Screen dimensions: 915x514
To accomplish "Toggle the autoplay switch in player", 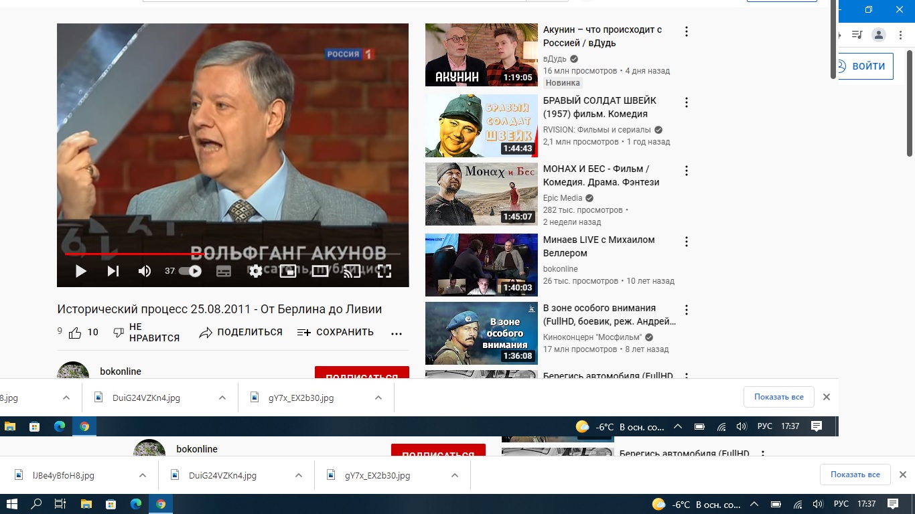I will 190,271.
